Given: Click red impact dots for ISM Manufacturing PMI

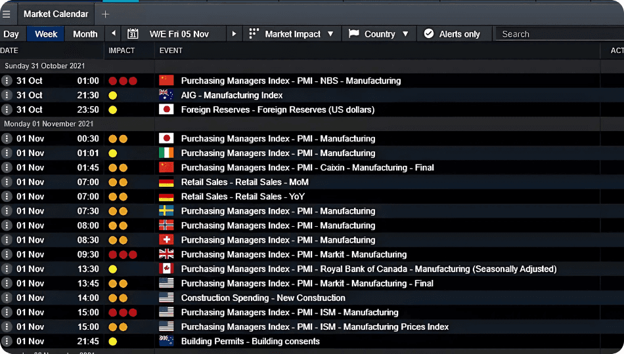Looking at the screenshot, I should tap(122, 312).
